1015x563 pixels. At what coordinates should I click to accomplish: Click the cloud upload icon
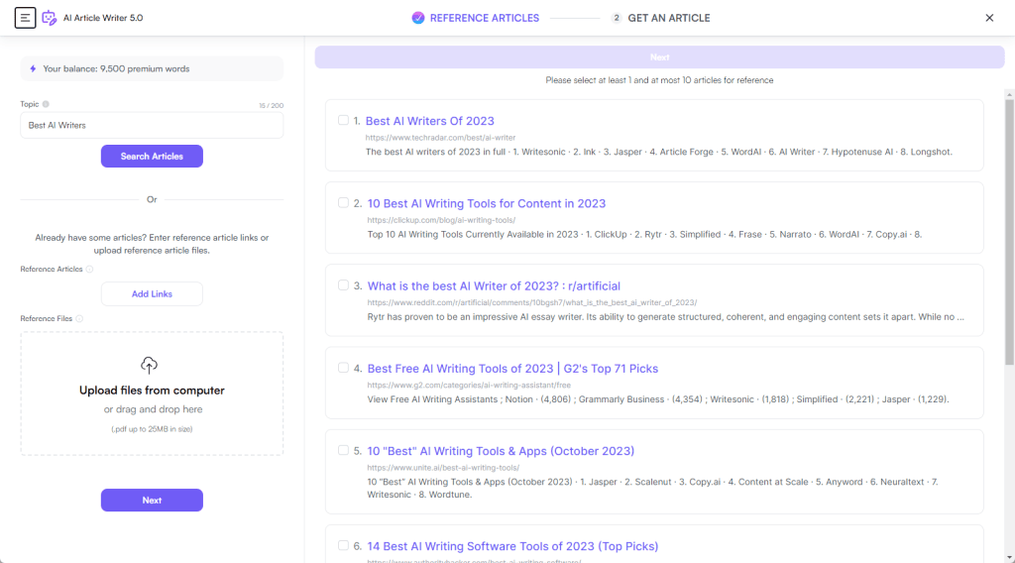click(x=149, y=366)
